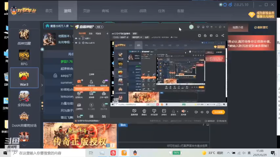280x157 pixels.
Task: Open the DotA荣耀竞技场 game entry
Action: (24, 119)
